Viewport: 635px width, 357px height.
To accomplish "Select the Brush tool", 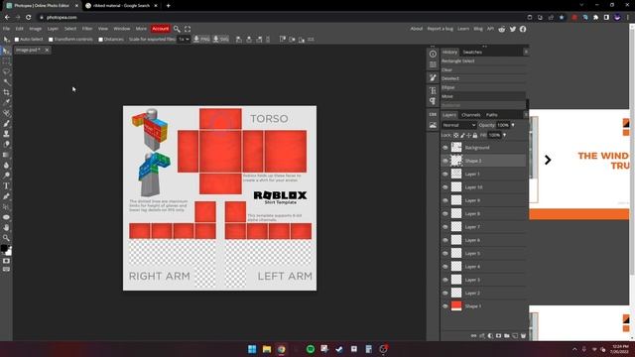I will click(6, 123).
